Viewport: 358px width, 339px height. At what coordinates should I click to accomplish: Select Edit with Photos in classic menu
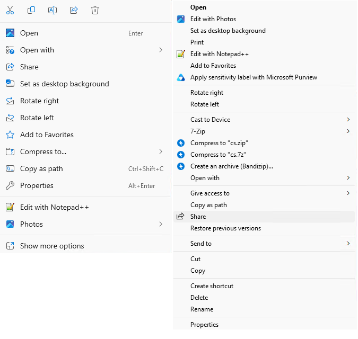(x=213, y=19)
